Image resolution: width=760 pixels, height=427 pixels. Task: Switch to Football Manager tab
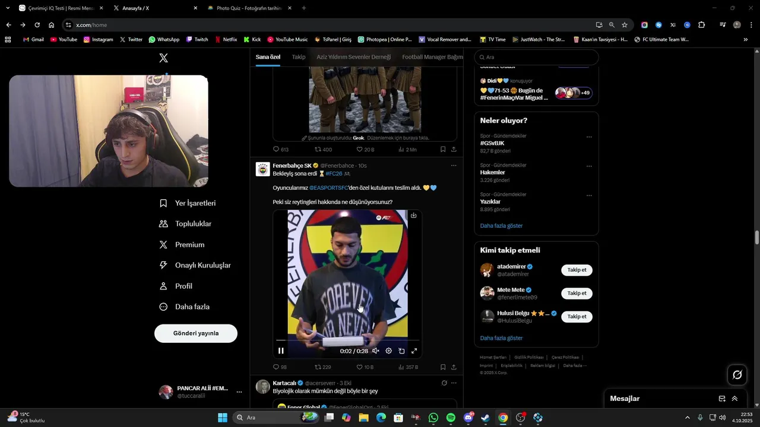(432, 57)
